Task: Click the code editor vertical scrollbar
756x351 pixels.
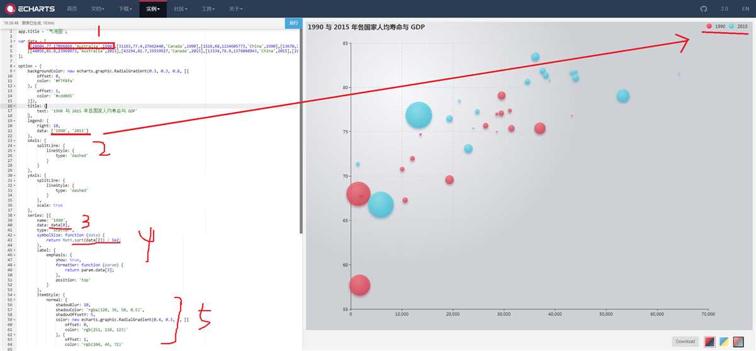Action: [301, 132]
